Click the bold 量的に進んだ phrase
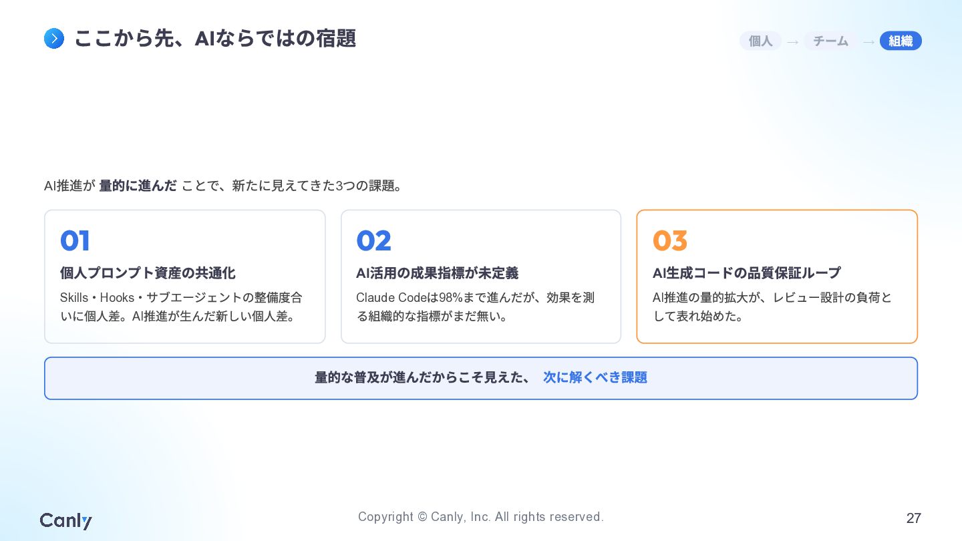The image size is (962, 541). [138, 186]
